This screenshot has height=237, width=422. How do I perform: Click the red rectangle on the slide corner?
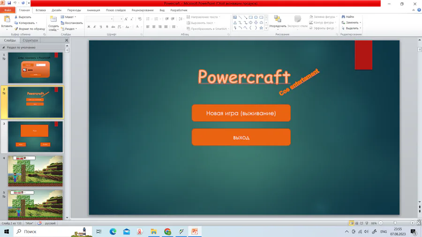[363, 55]
